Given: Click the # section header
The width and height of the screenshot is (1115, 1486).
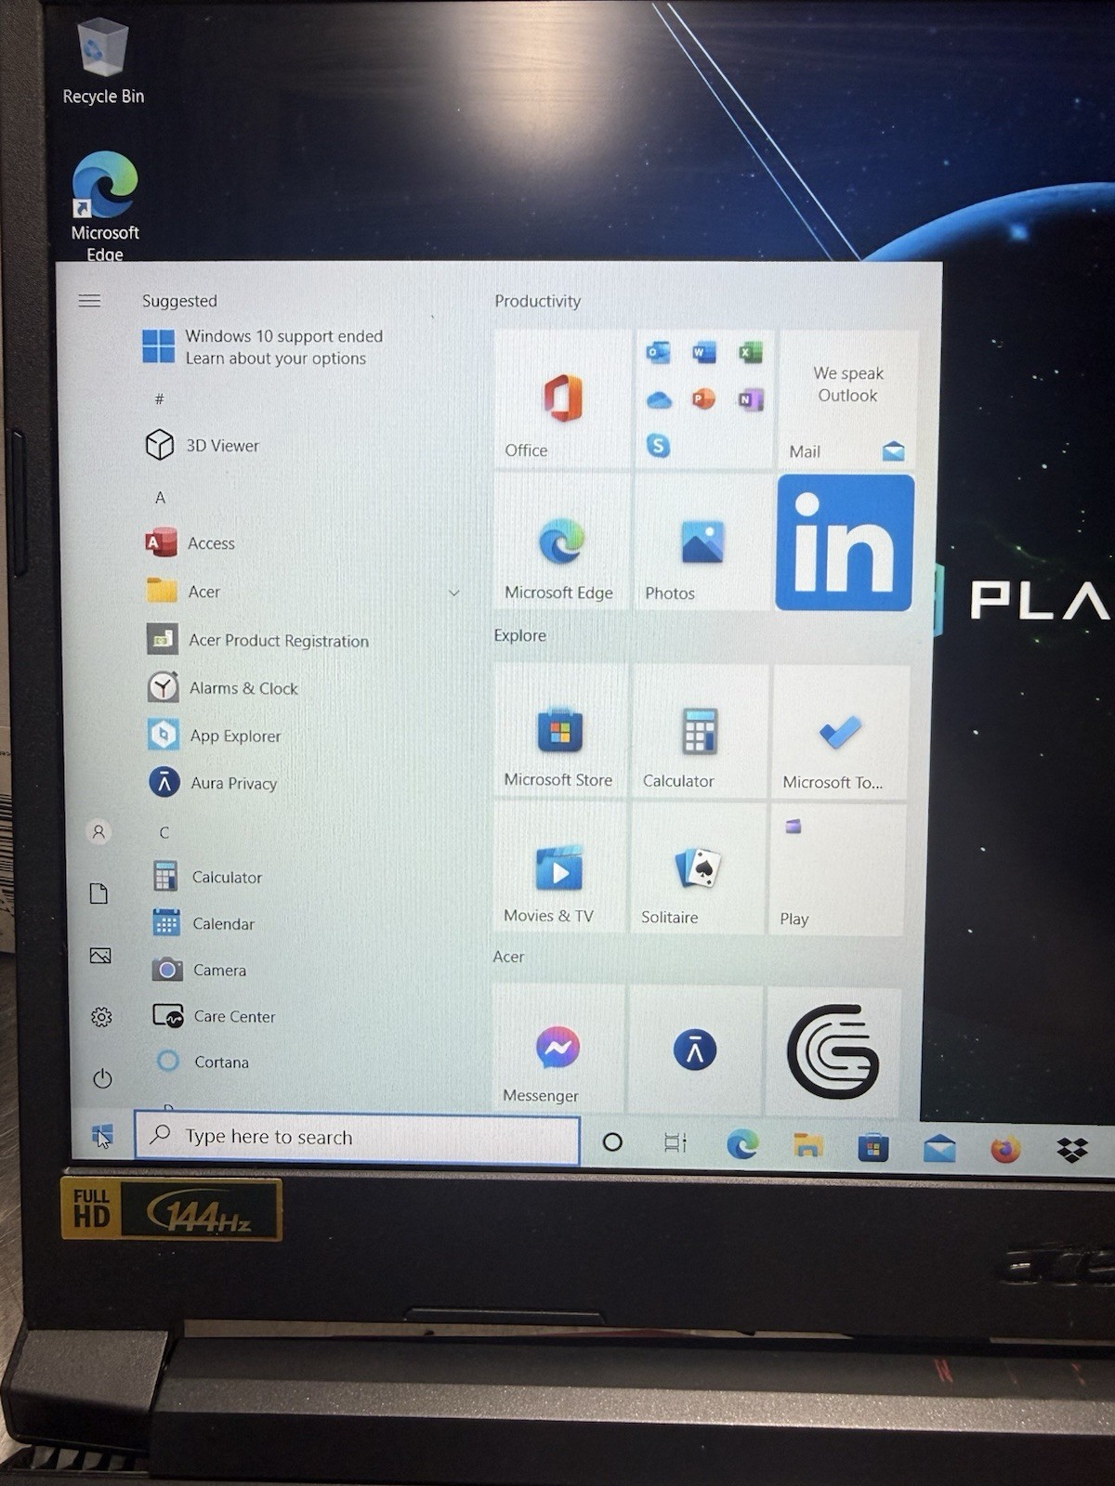Looking at the screenshot, I should tap(159, 398).
